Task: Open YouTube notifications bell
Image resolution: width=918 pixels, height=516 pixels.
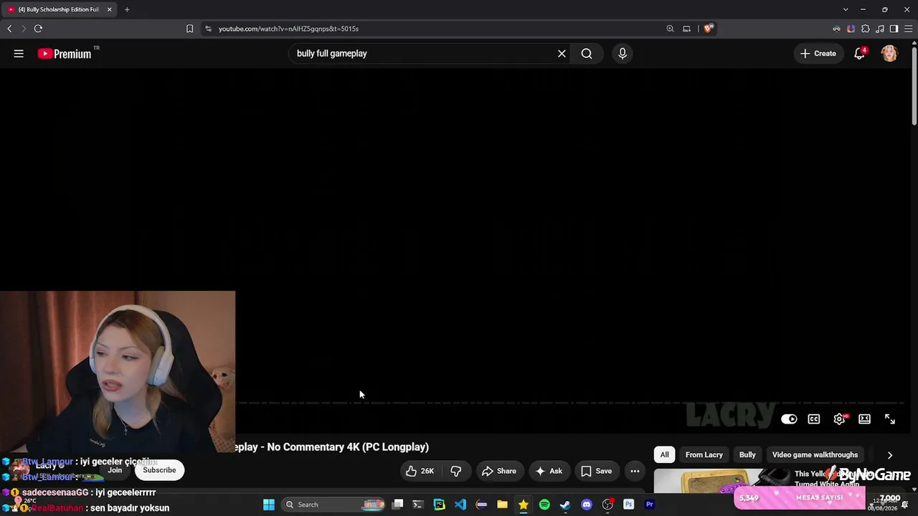Action: pos(859,54)
